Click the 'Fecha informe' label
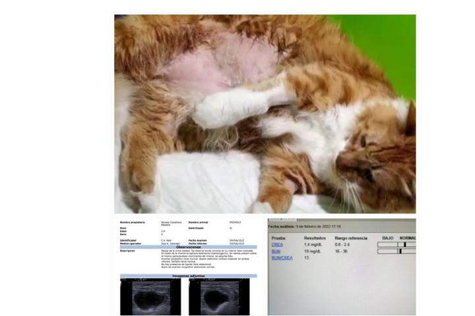Image resolution: width=475 pixels, height=316 pixels. 197,244
